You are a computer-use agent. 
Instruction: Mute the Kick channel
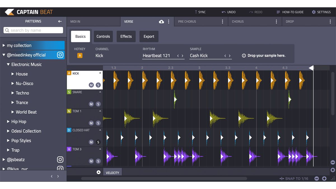point(91,85)
